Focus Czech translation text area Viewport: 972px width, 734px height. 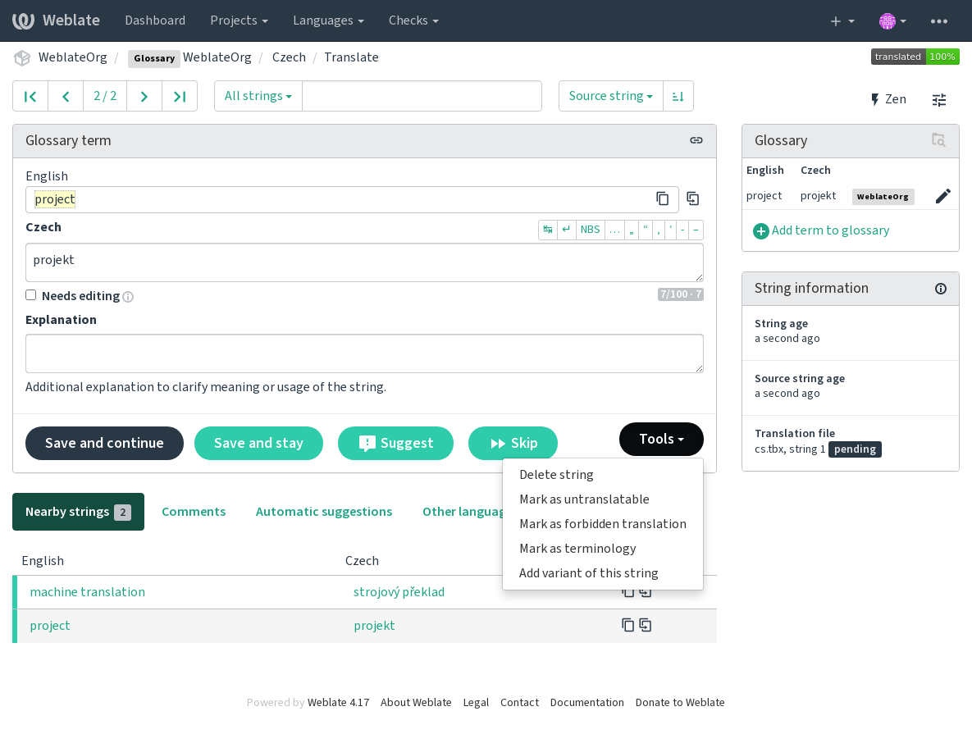[364, 262]
